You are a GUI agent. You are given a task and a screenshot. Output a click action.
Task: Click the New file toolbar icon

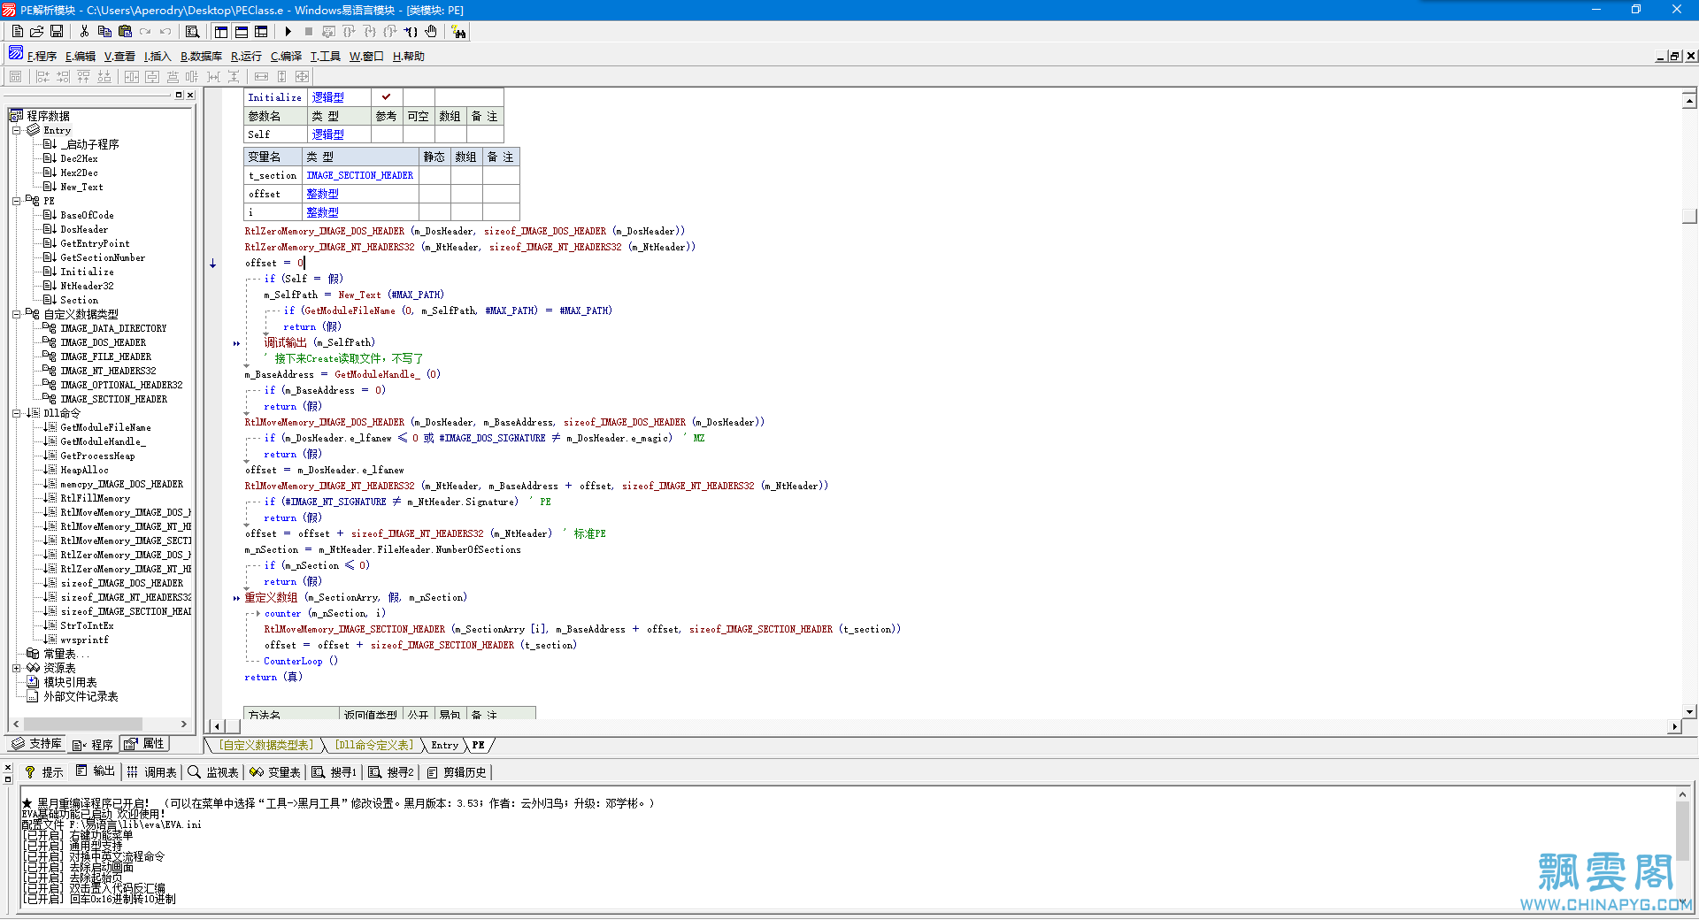(x=18, y=32)
